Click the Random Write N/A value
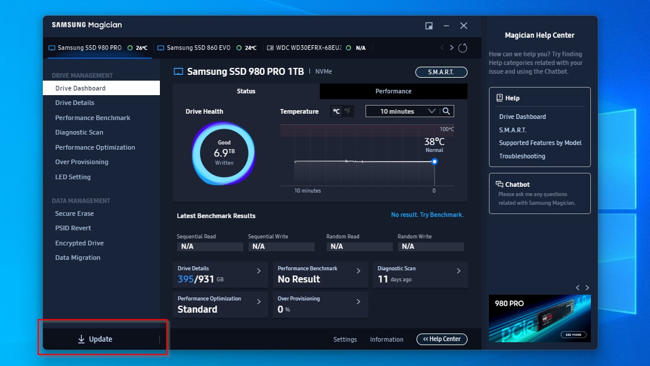 430,247
